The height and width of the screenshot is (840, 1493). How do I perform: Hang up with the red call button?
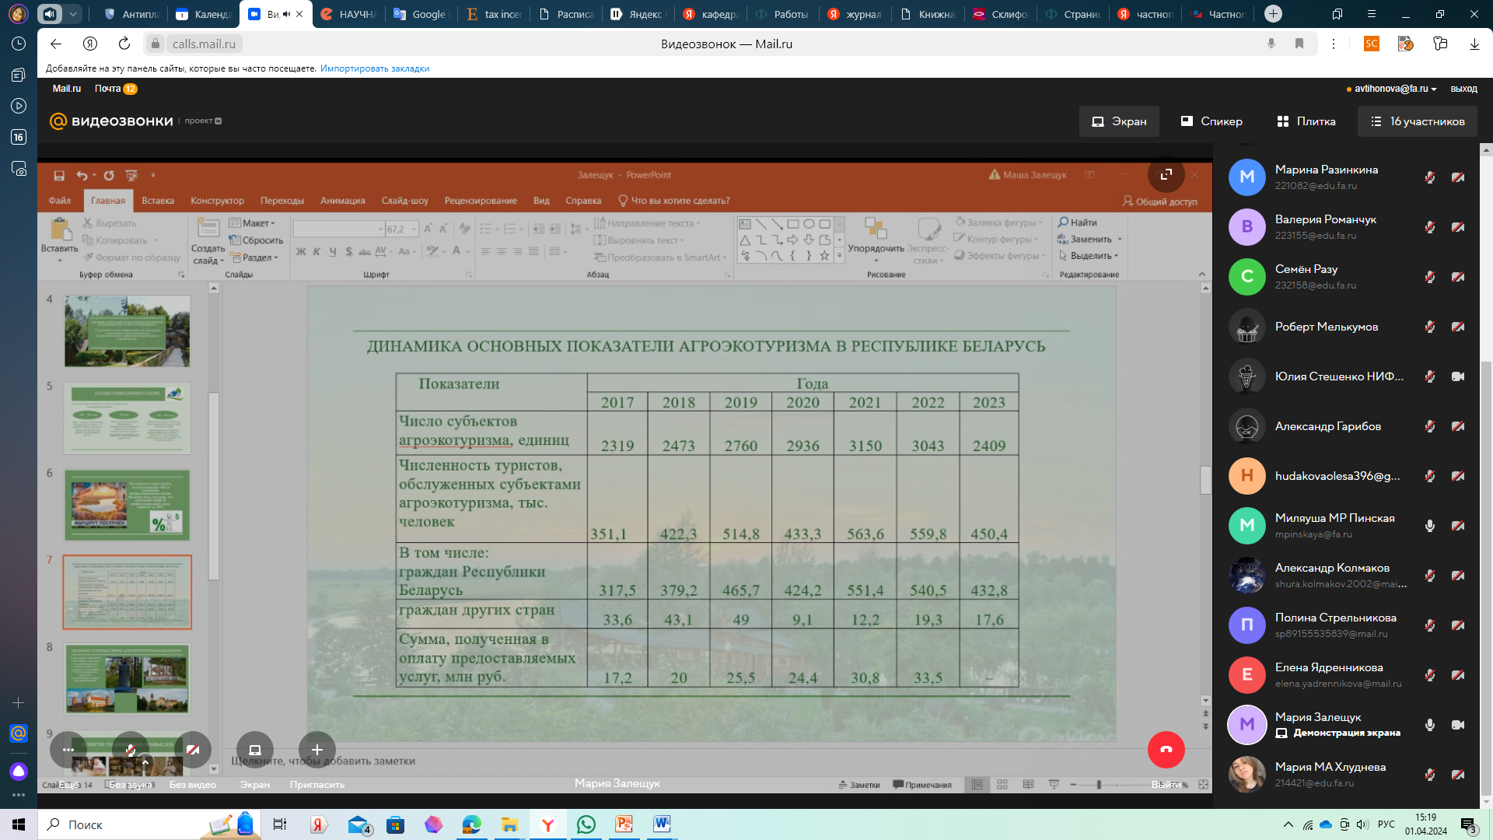pos(1166,750)
